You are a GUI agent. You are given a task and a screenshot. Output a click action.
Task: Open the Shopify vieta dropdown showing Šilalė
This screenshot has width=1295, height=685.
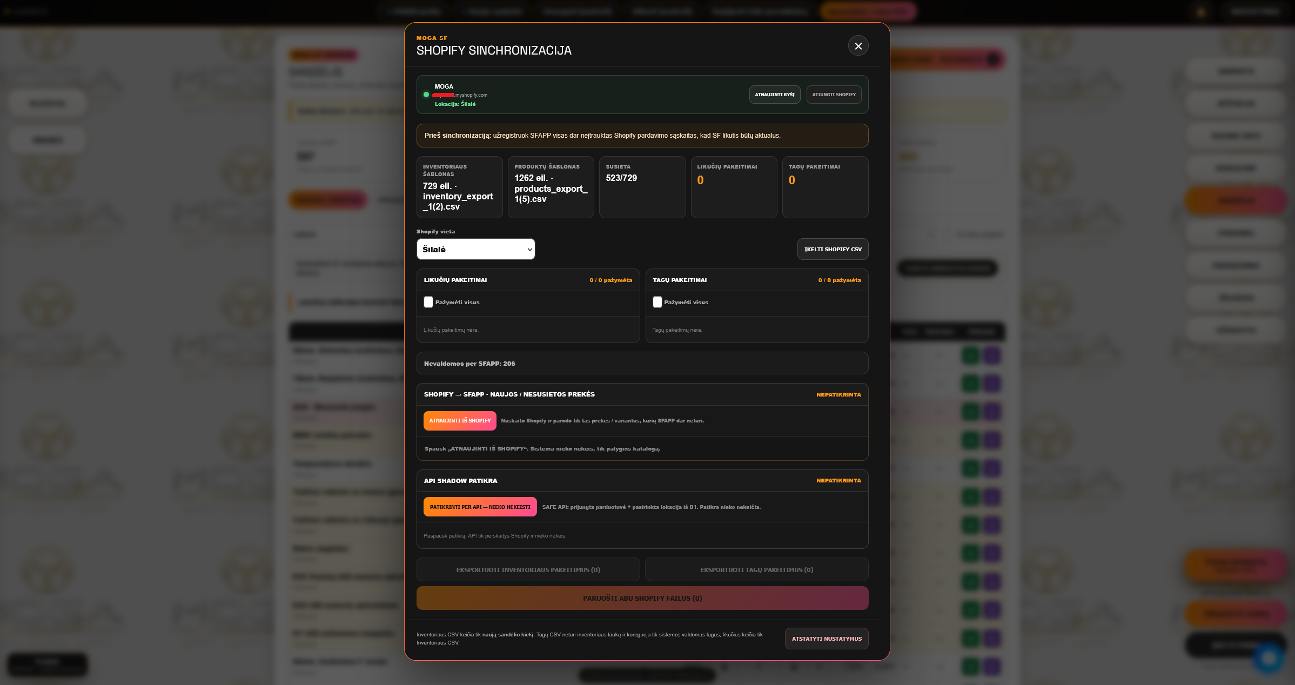[x=475, y=249]
